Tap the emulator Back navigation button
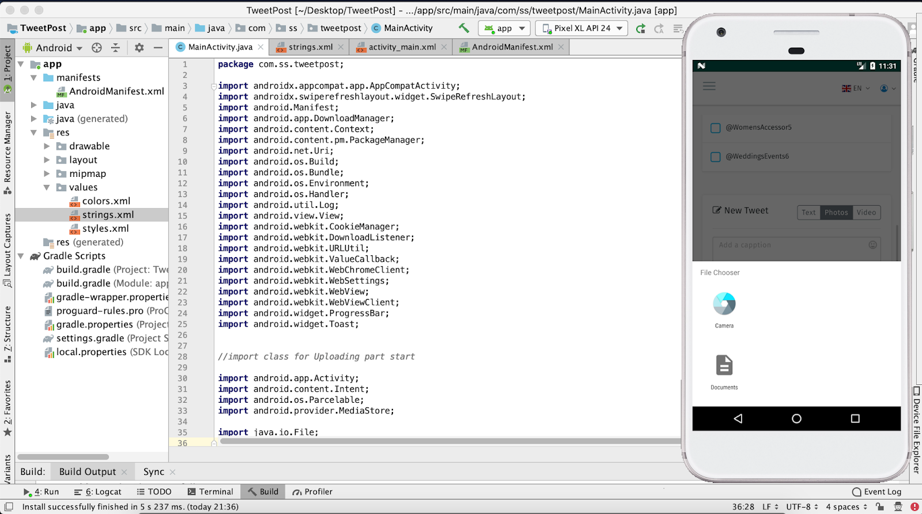The image size is (922, 514). click(x=738, y=419)
